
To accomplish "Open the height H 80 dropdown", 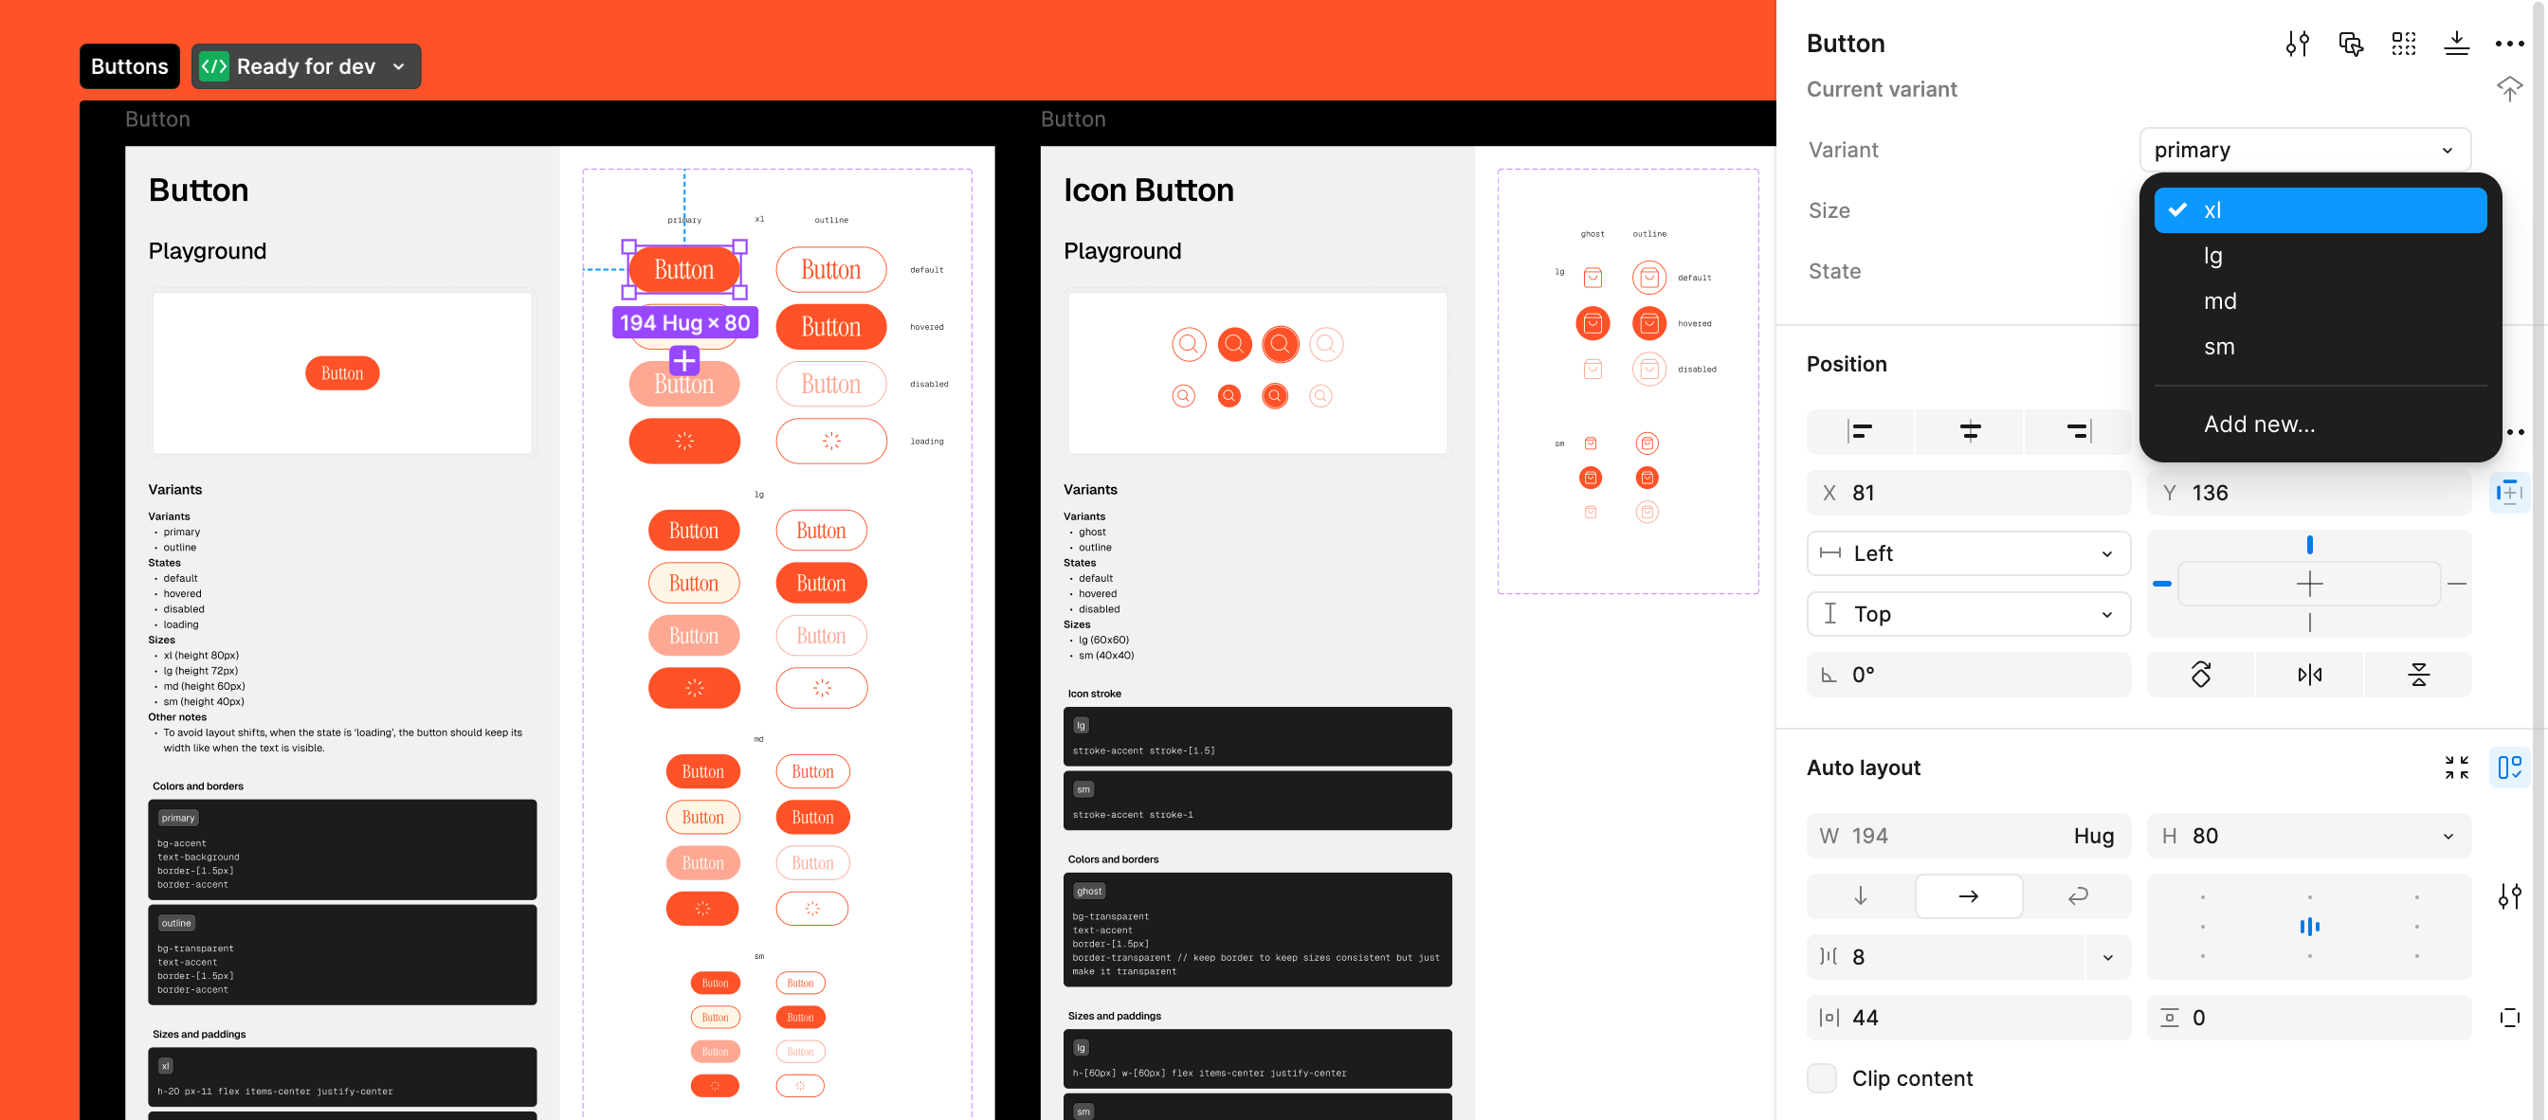I will 2448,837.
